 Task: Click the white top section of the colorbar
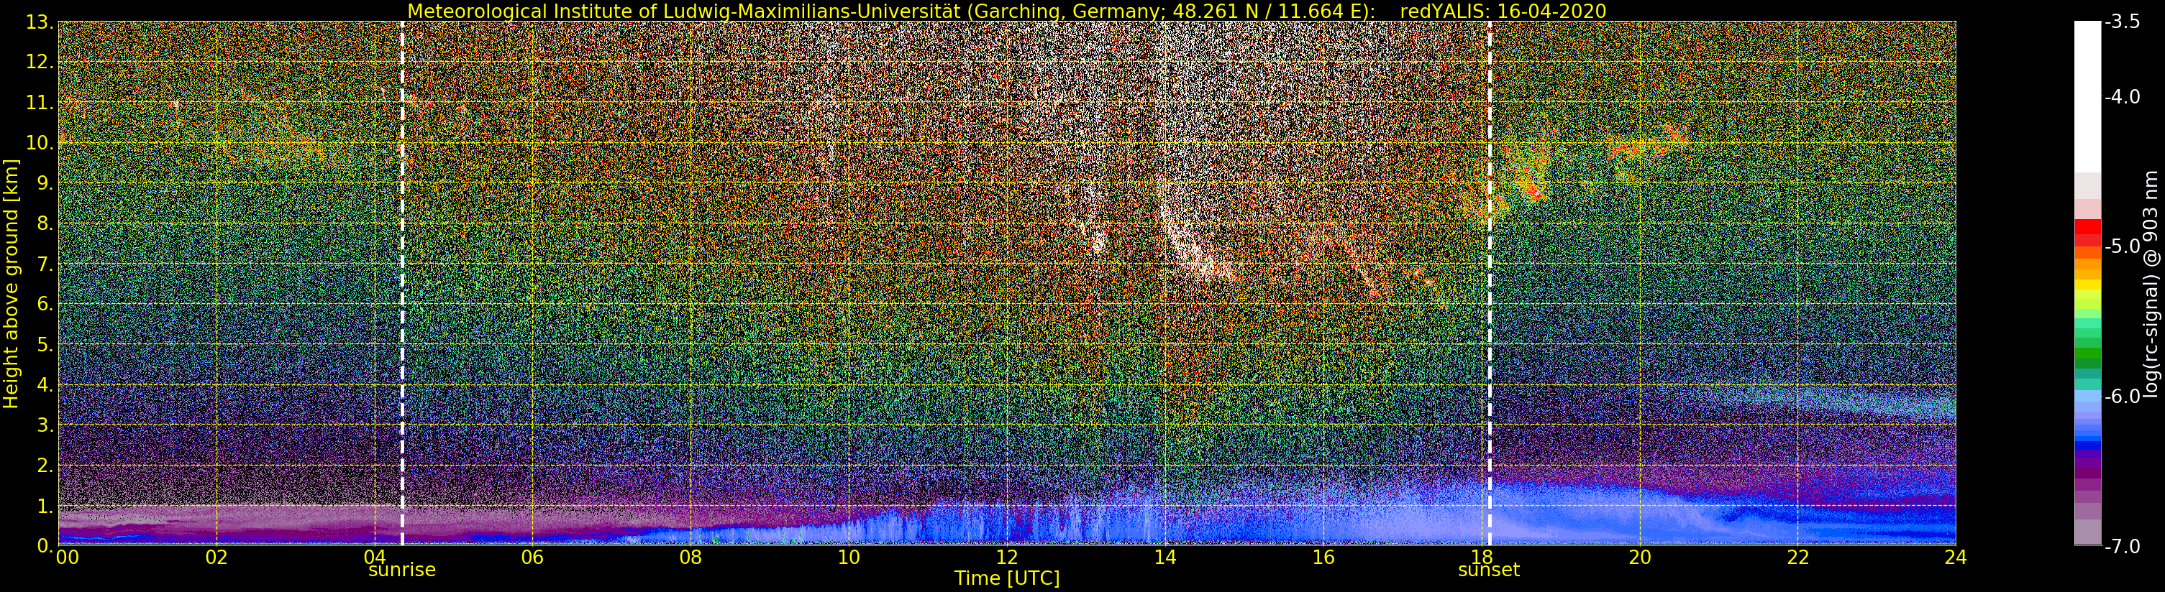[2087, 96]
